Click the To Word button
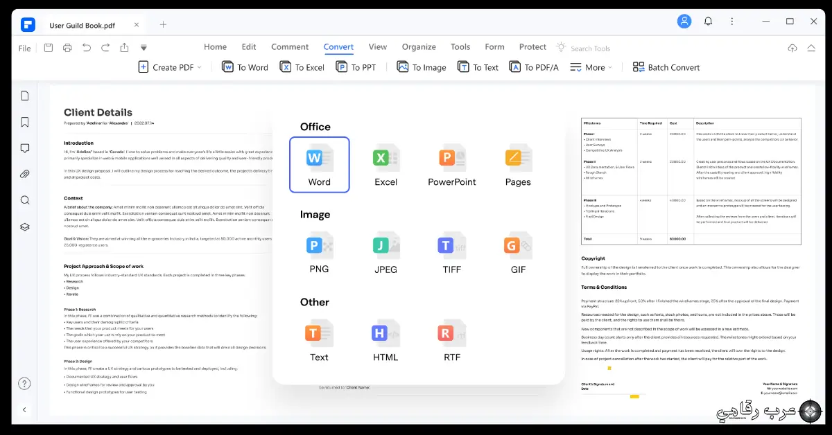This screenshot has height=435, width=832. (x=245, y=67)
